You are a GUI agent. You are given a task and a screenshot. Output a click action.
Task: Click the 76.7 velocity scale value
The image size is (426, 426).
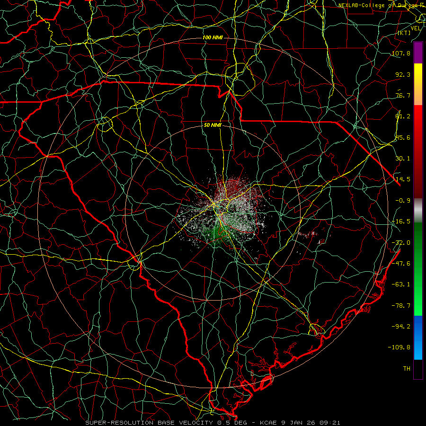coord(403,95)
